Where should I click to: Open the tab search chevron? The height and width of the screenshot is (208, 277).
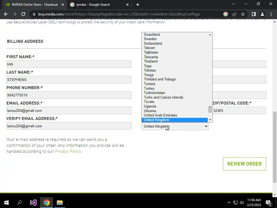pyautogui.click(x=233, y=4)
